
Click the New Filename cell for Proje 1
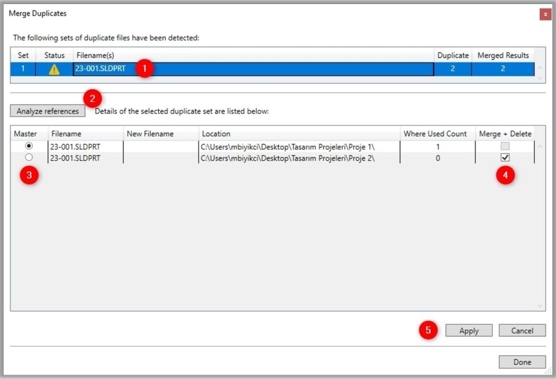(161, 147)
